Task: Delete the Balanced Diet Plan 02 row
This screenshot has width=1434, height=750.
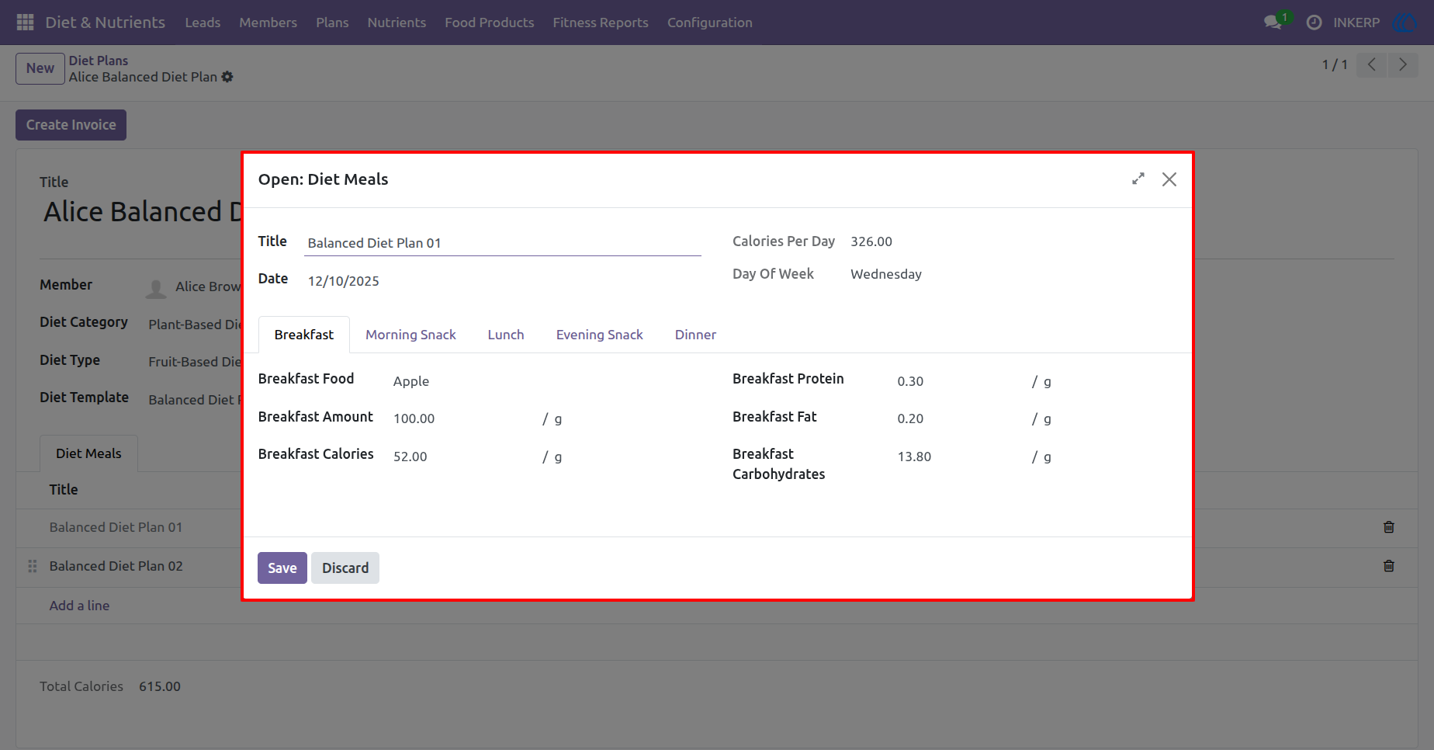Action: [x=1389, y=566]
